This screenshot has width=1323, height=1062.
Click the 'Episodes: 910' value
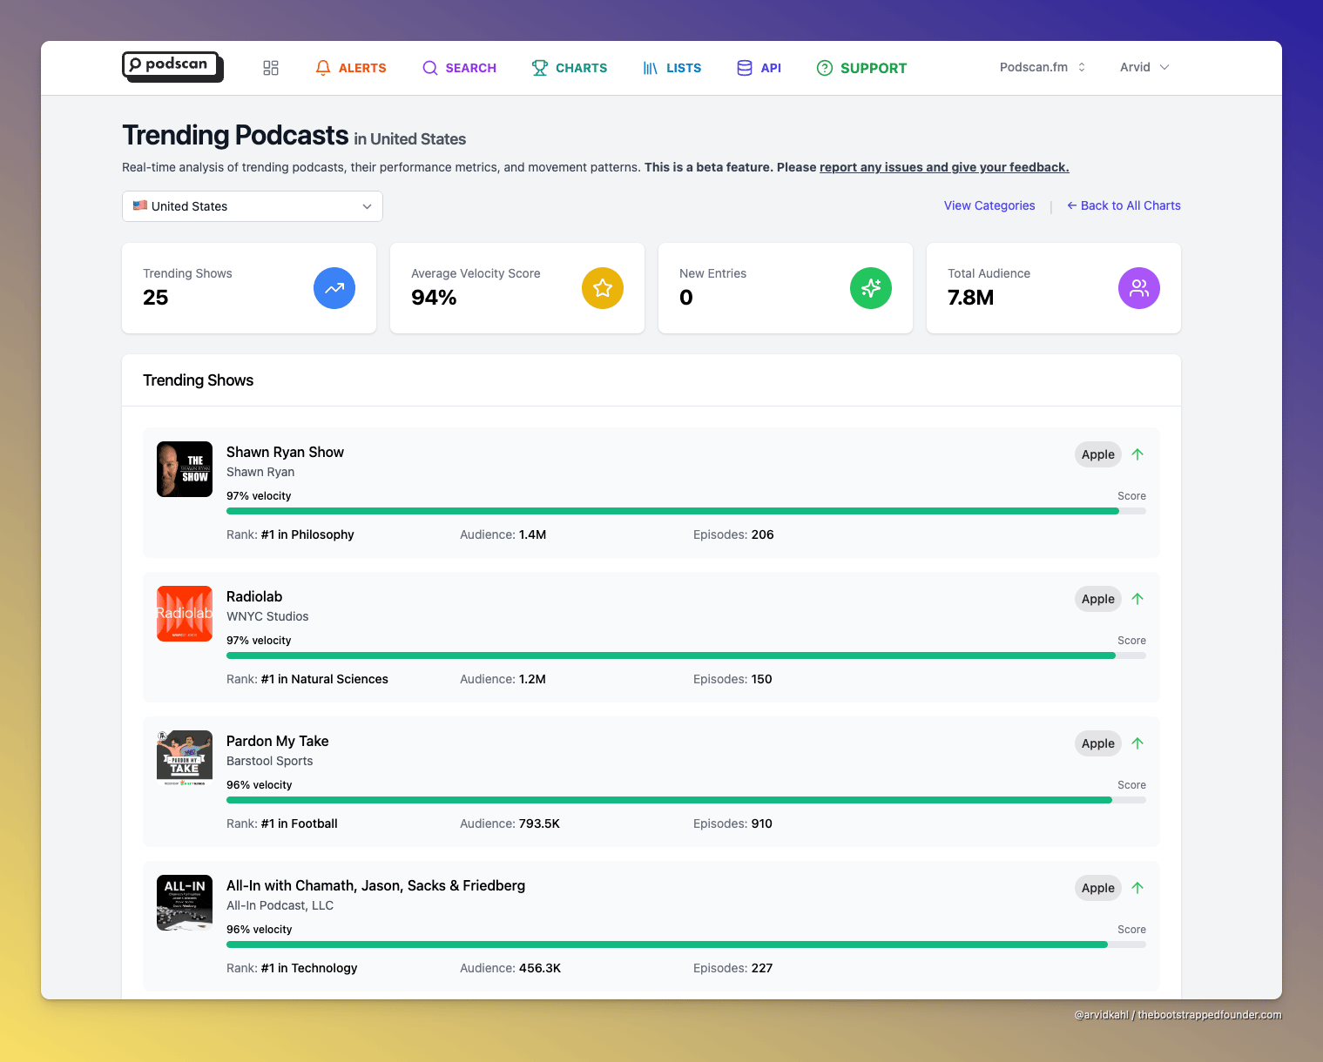(732, 823)
